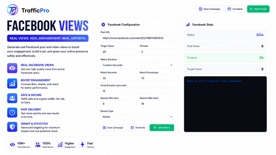Viewport: 276px width, 155px height.
Task: Open the Device Type dropdown
Action: (x=137, y=117)
